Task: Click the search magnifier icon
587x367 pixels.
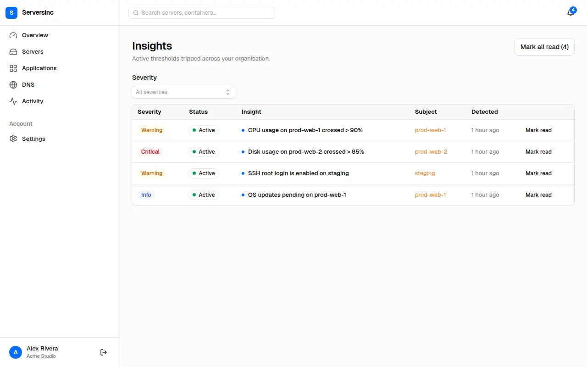Action: point(136,13)
